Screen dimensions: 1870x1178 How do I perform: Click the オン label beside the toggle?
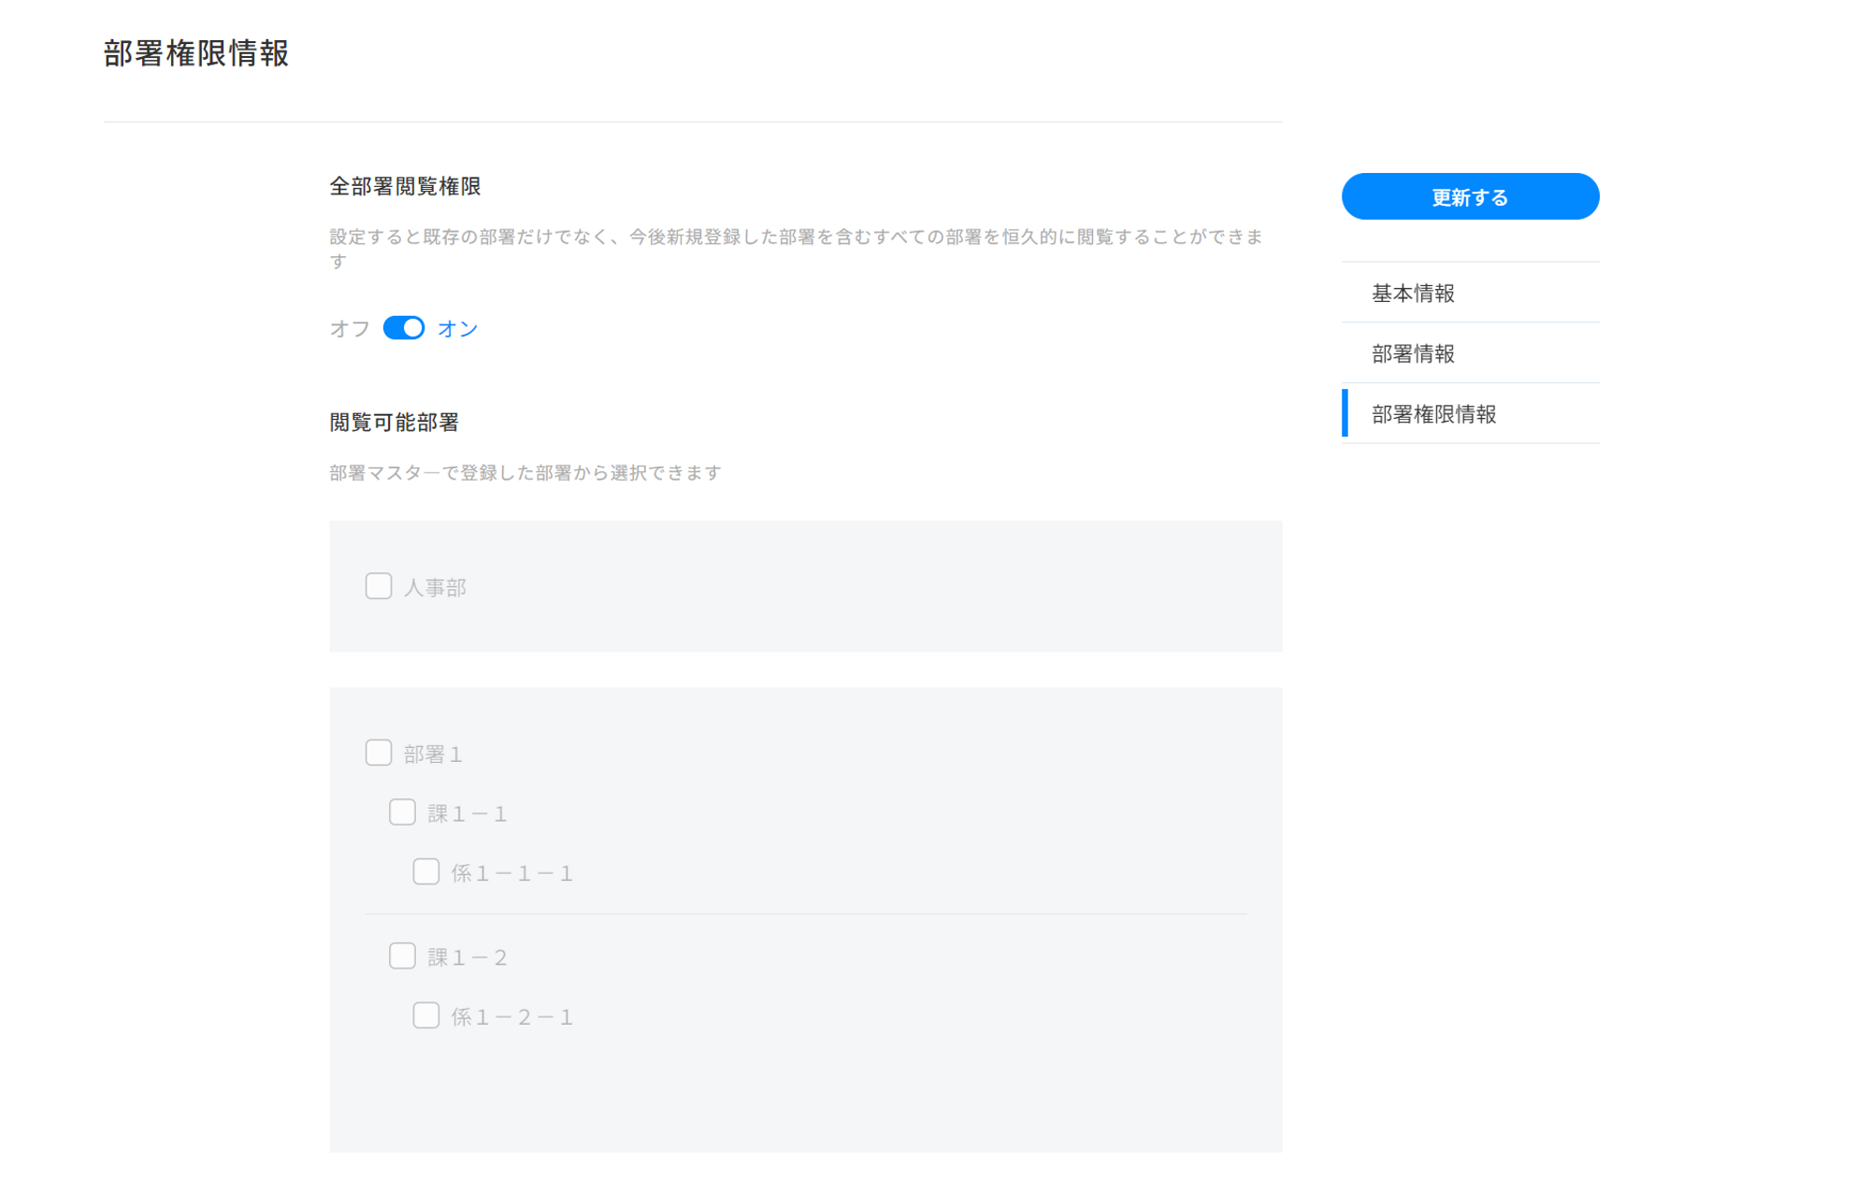tap(458, 328)
